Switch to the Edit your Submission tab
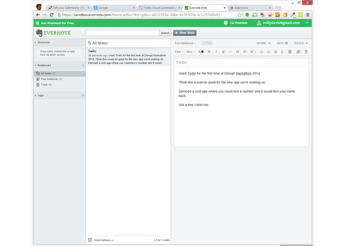The height and width of the screenshot is (246, 346). coord(69,8)
